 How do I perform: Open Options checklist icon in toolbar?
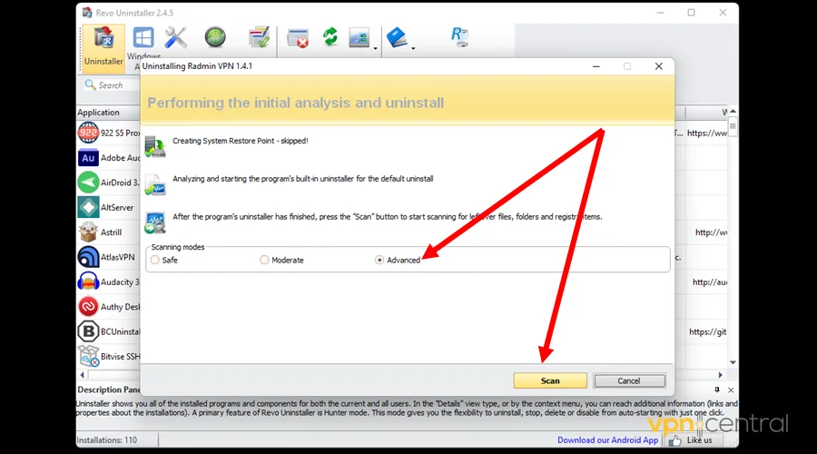click(x=259, y=37)
